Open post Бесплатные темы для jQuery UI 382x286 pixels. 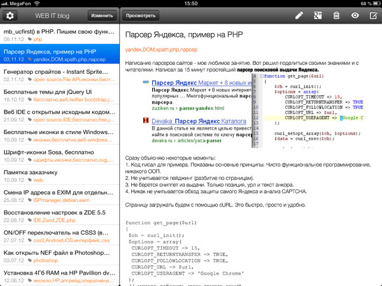tap(60, 94)
